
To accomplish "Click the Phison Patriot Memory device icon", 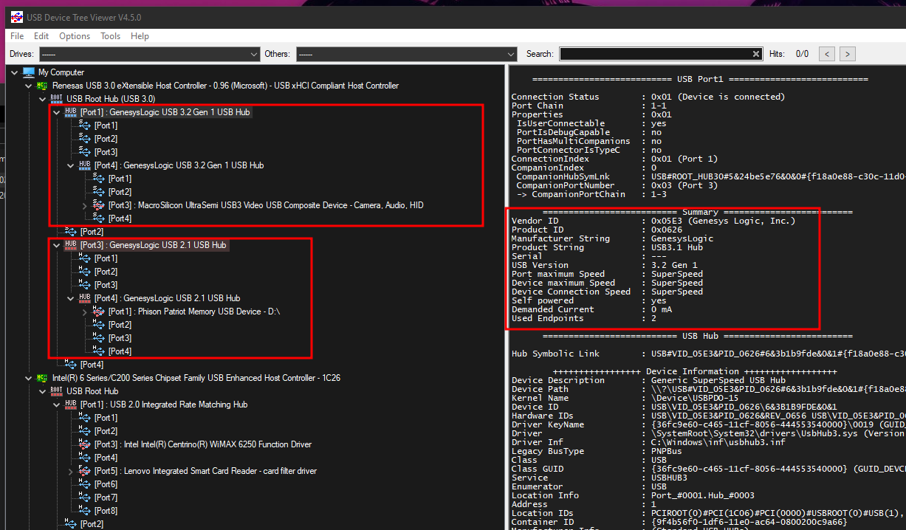I will pyautogui.click(x=99, y=312).
